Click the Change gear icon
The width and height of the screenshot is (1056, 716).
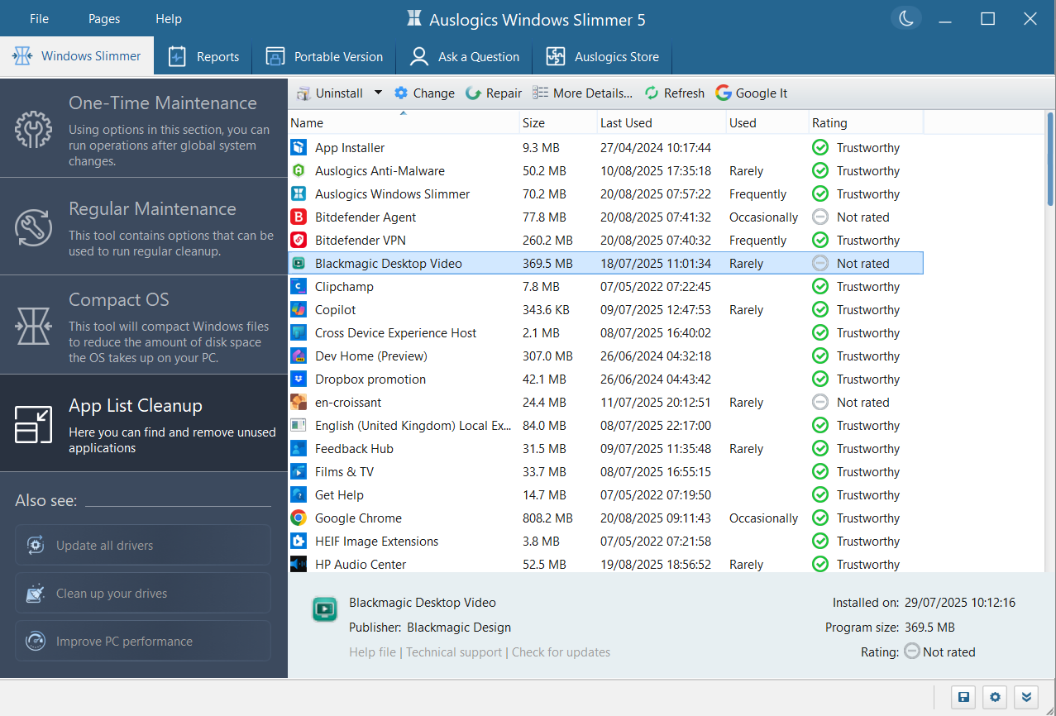pos(401,93)
